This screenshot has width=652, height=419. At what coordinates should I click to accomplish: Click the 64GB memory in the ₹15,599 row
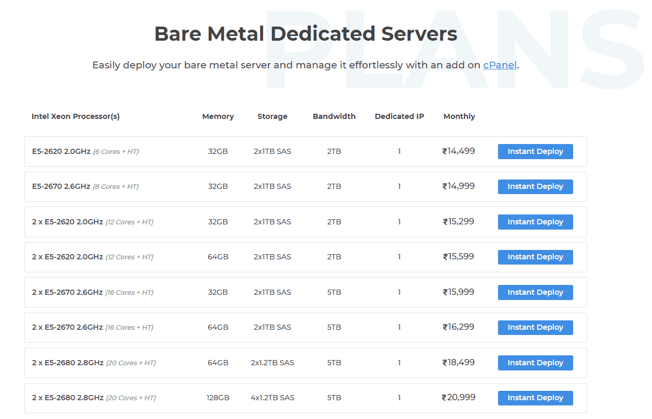coord(218,257)
